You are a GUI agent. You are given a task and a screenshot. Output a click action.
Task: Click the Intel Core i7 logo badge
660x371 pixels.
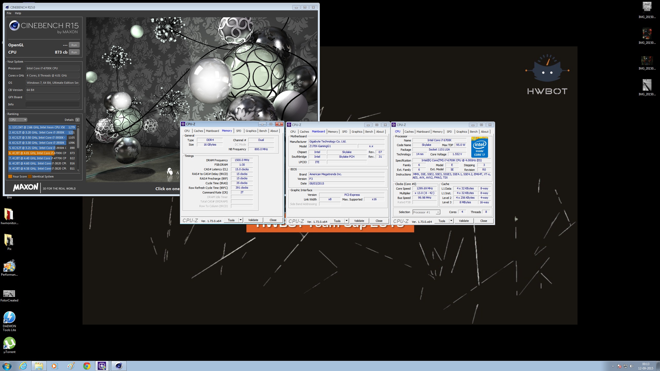pos(480,147)
